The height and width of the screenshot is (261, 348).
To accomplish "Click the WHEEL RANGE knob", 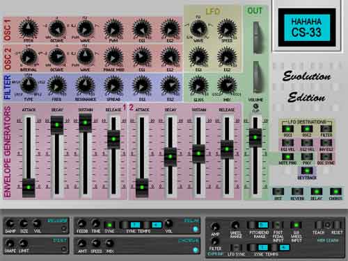I will (235, 225).
